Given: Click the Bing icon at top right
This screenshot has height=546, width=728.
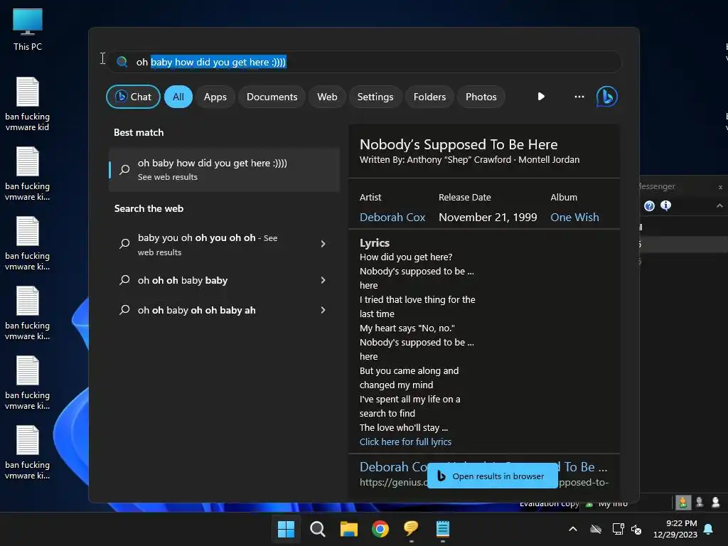Looking at the screenshot, I should point(607,97).
